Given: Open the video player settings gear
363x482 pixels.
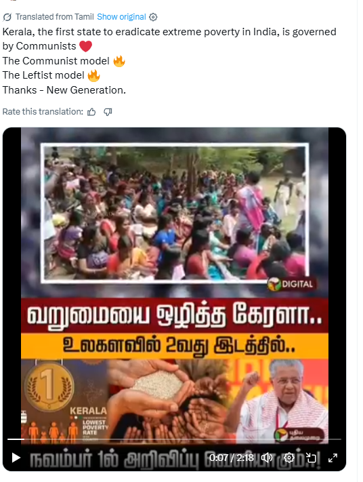Looking at the screenshot, I should tap(289, 458).
